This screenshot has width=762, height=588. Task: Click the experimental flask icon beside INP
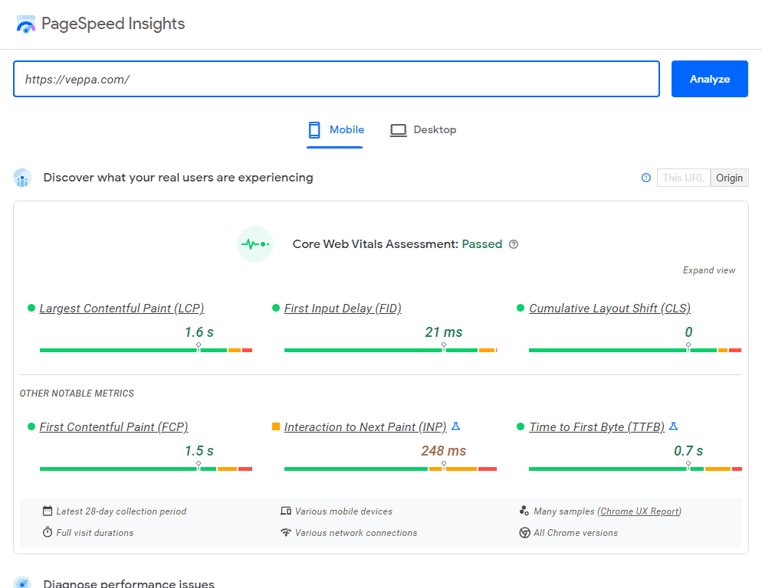point(456,426)
